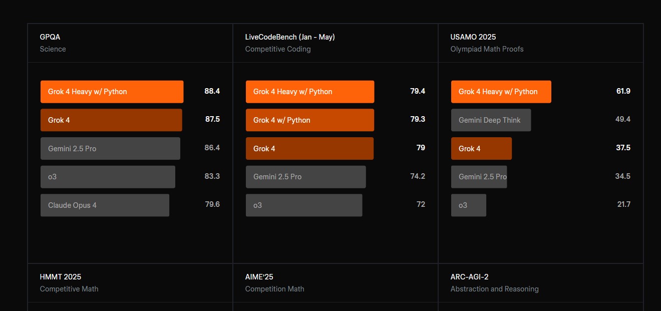661x311 pixels.
Task: Click the 72 score value
Action: point(421,204)
